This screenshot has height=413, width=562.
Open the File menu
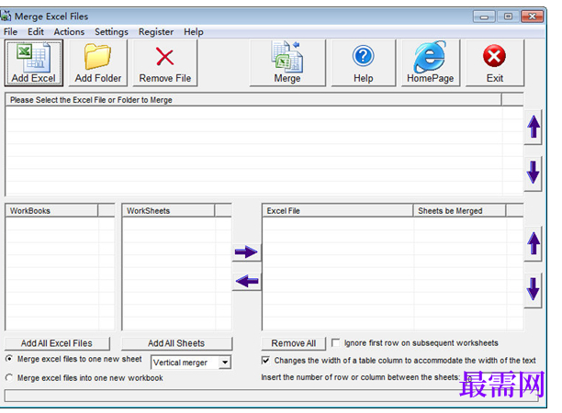tap(11, 32)
